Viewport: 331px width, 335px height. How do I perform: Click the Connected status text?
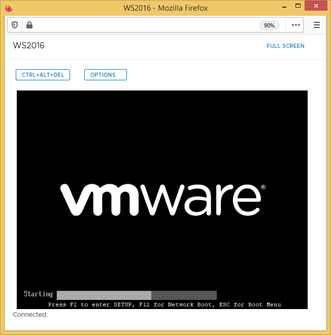pyautogui.click(x=30, y=315)
